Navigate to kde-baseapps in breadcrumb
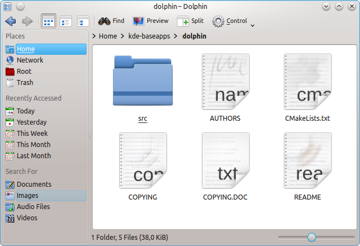The height and width of the screenshot is (246, 360). pyautogui.click(x=147, y=36)
